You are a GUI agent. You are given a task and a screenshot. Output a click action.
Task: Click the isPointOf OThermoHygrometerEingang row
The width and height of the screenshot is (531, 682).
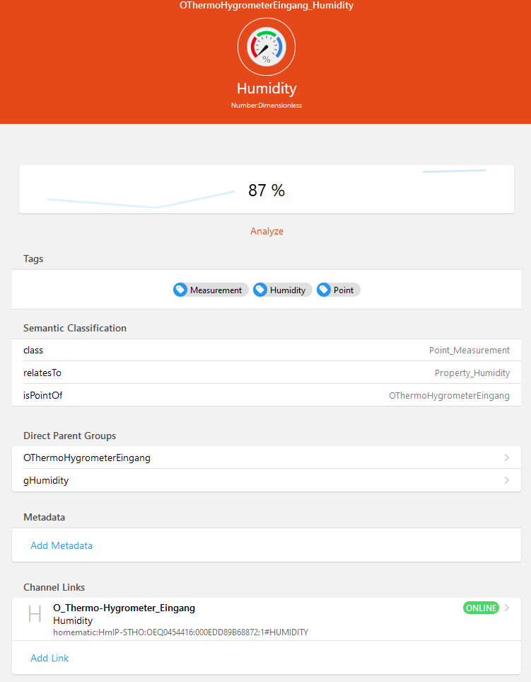pos(267,395)
